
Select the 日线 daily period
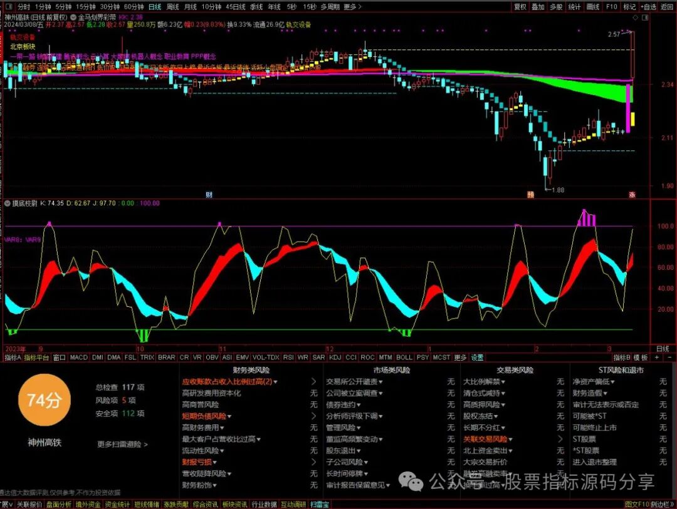pos(155,6)
